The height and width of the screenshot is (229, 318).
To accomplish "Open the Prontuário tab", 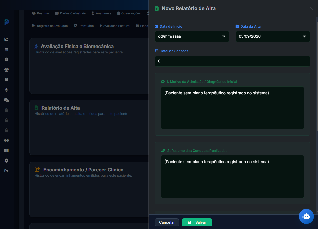I will 84,26.
